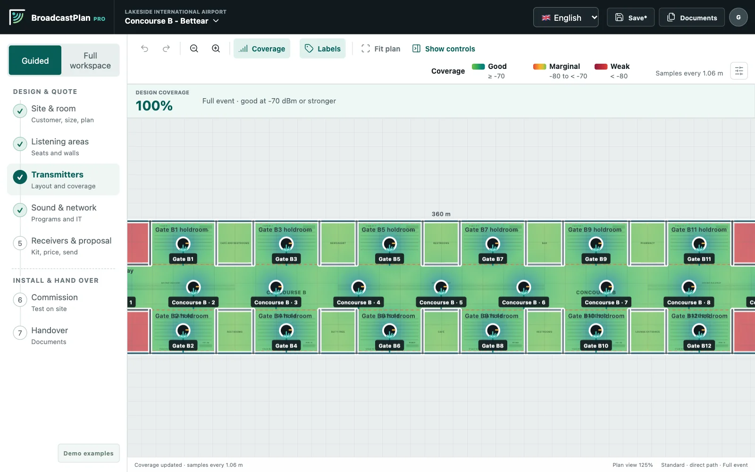The image size is (755, 472).
Task: Select the Concourse B · 4 transmitter icon
Action: (359, 287)
